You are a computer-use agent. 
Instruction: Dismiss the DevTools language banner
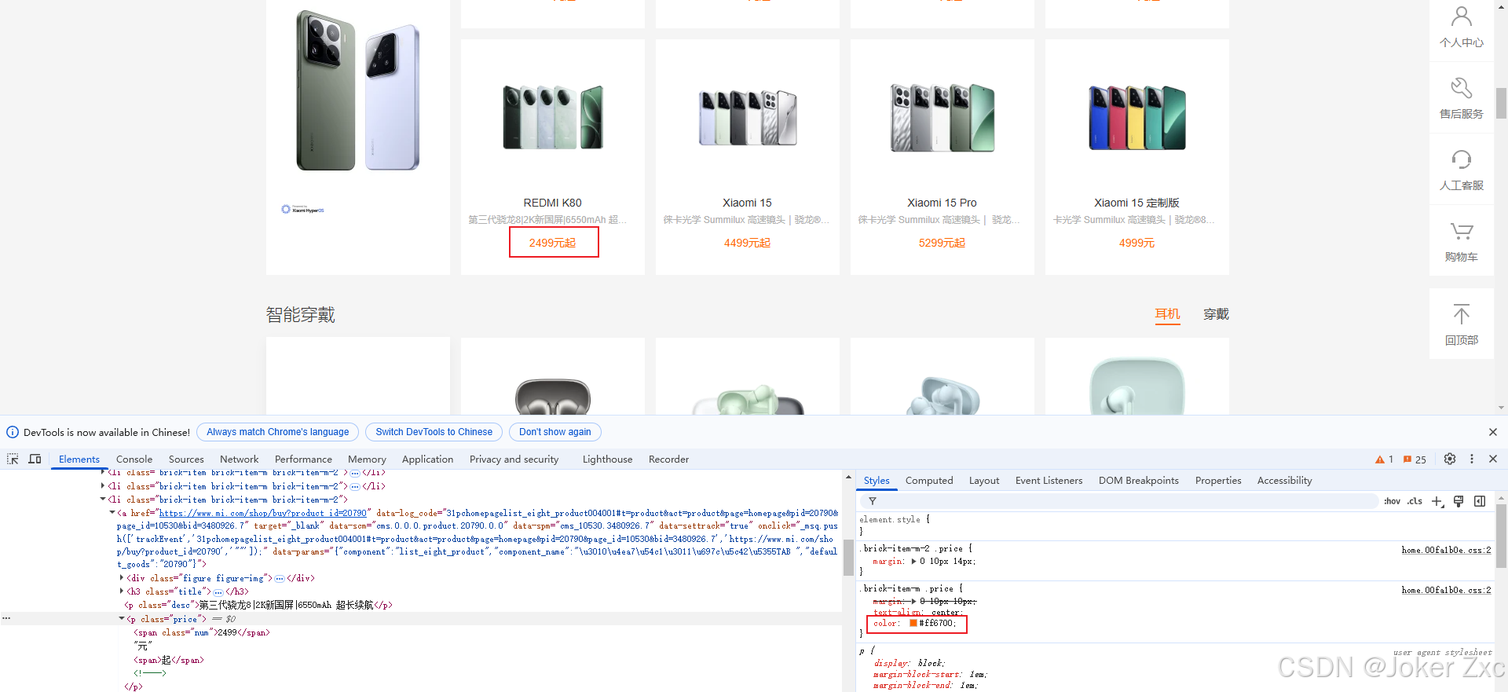pyautogui.click(x=1493, y=432)
